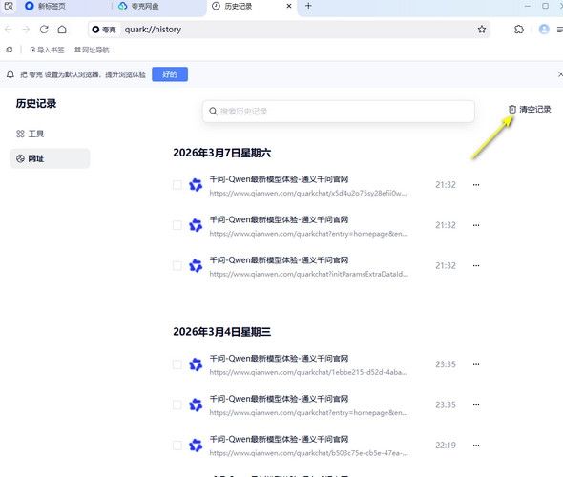This screenshot has width=563, height=477.
Task: Click the icon at the start of the bookmarks bar
Action: [x=10, y=50]
